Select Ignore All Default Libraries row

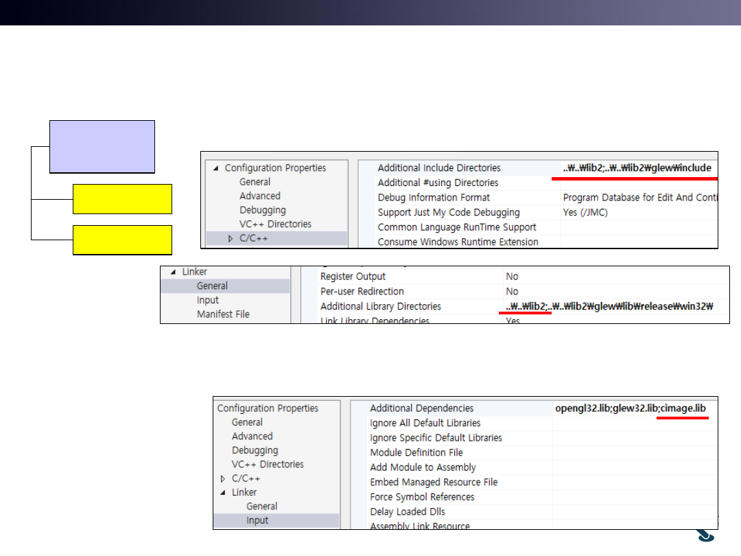coord(425,424)
